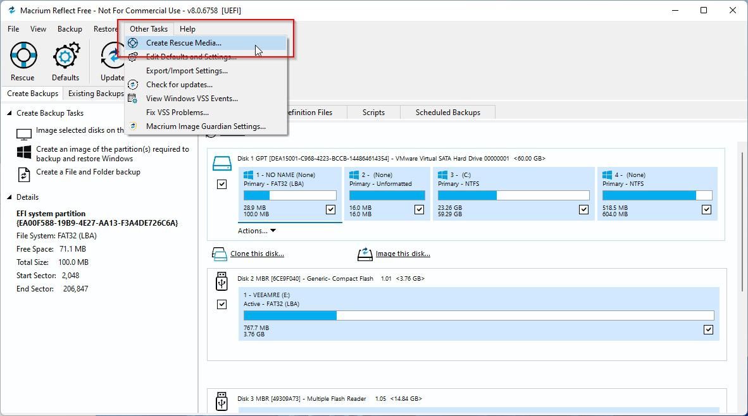The image size is (748, 416).
Task: Click the Free Space: 71.1 MB detail
Action: click(x=51, y=249)
